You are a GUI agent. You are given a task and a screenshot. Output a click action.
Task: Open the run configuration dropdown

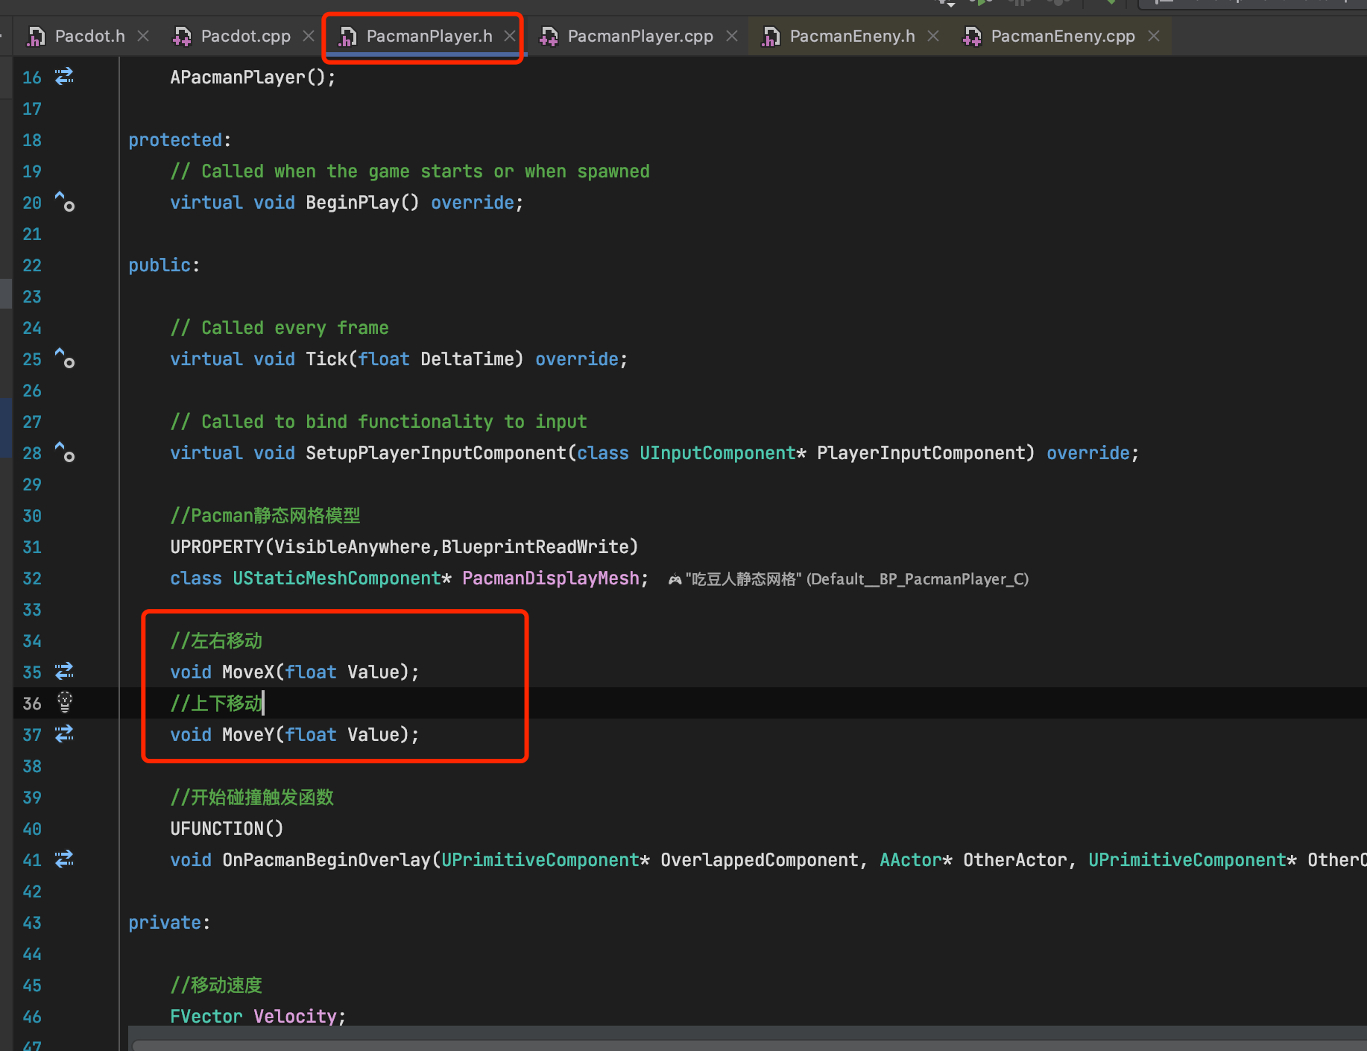tap(950, 4)
